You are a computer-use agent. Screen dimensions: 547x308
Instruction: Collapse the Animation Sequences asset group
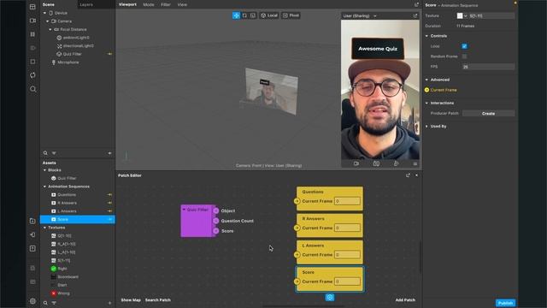tap(44, 187)
